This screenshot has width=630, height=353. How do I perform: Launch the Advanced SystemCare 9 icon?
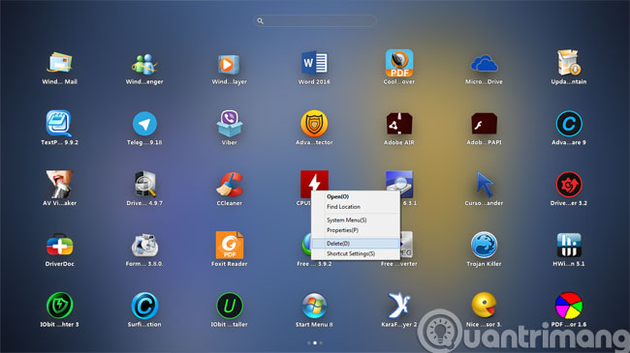coord(569,124)
